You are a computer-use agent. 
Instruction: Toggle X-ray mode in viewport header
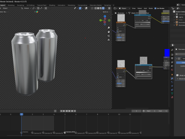click(92, 8)
